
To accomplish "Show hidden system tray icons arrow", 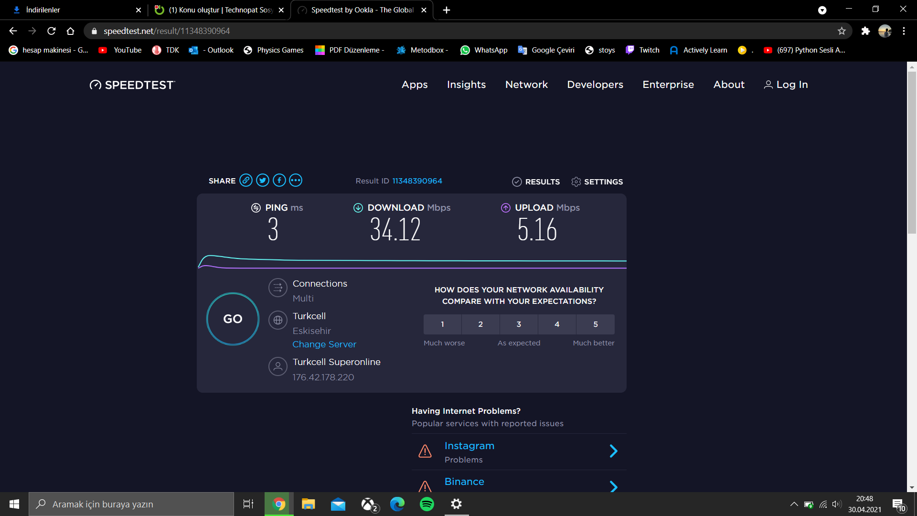I will tap(794, 504).
